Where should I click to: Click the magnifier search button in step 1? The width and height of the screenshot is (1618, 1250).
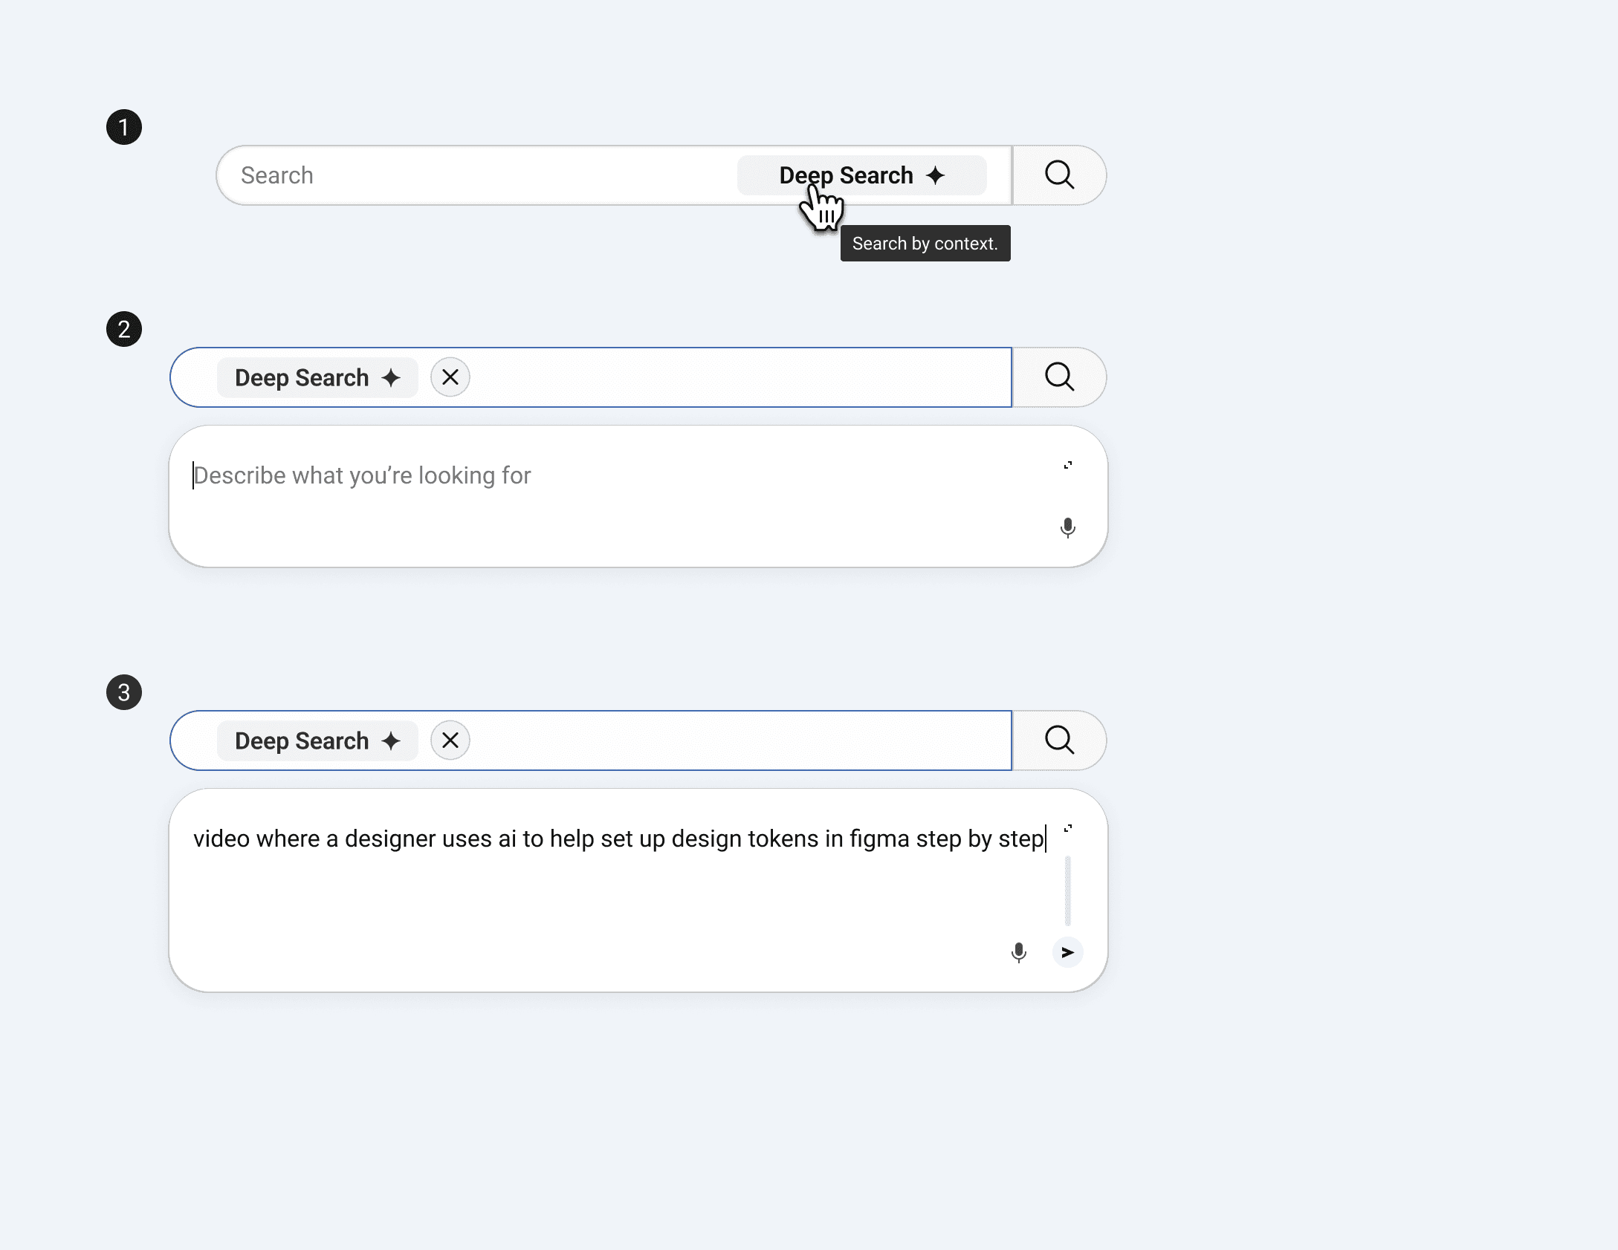[1059, 175]
